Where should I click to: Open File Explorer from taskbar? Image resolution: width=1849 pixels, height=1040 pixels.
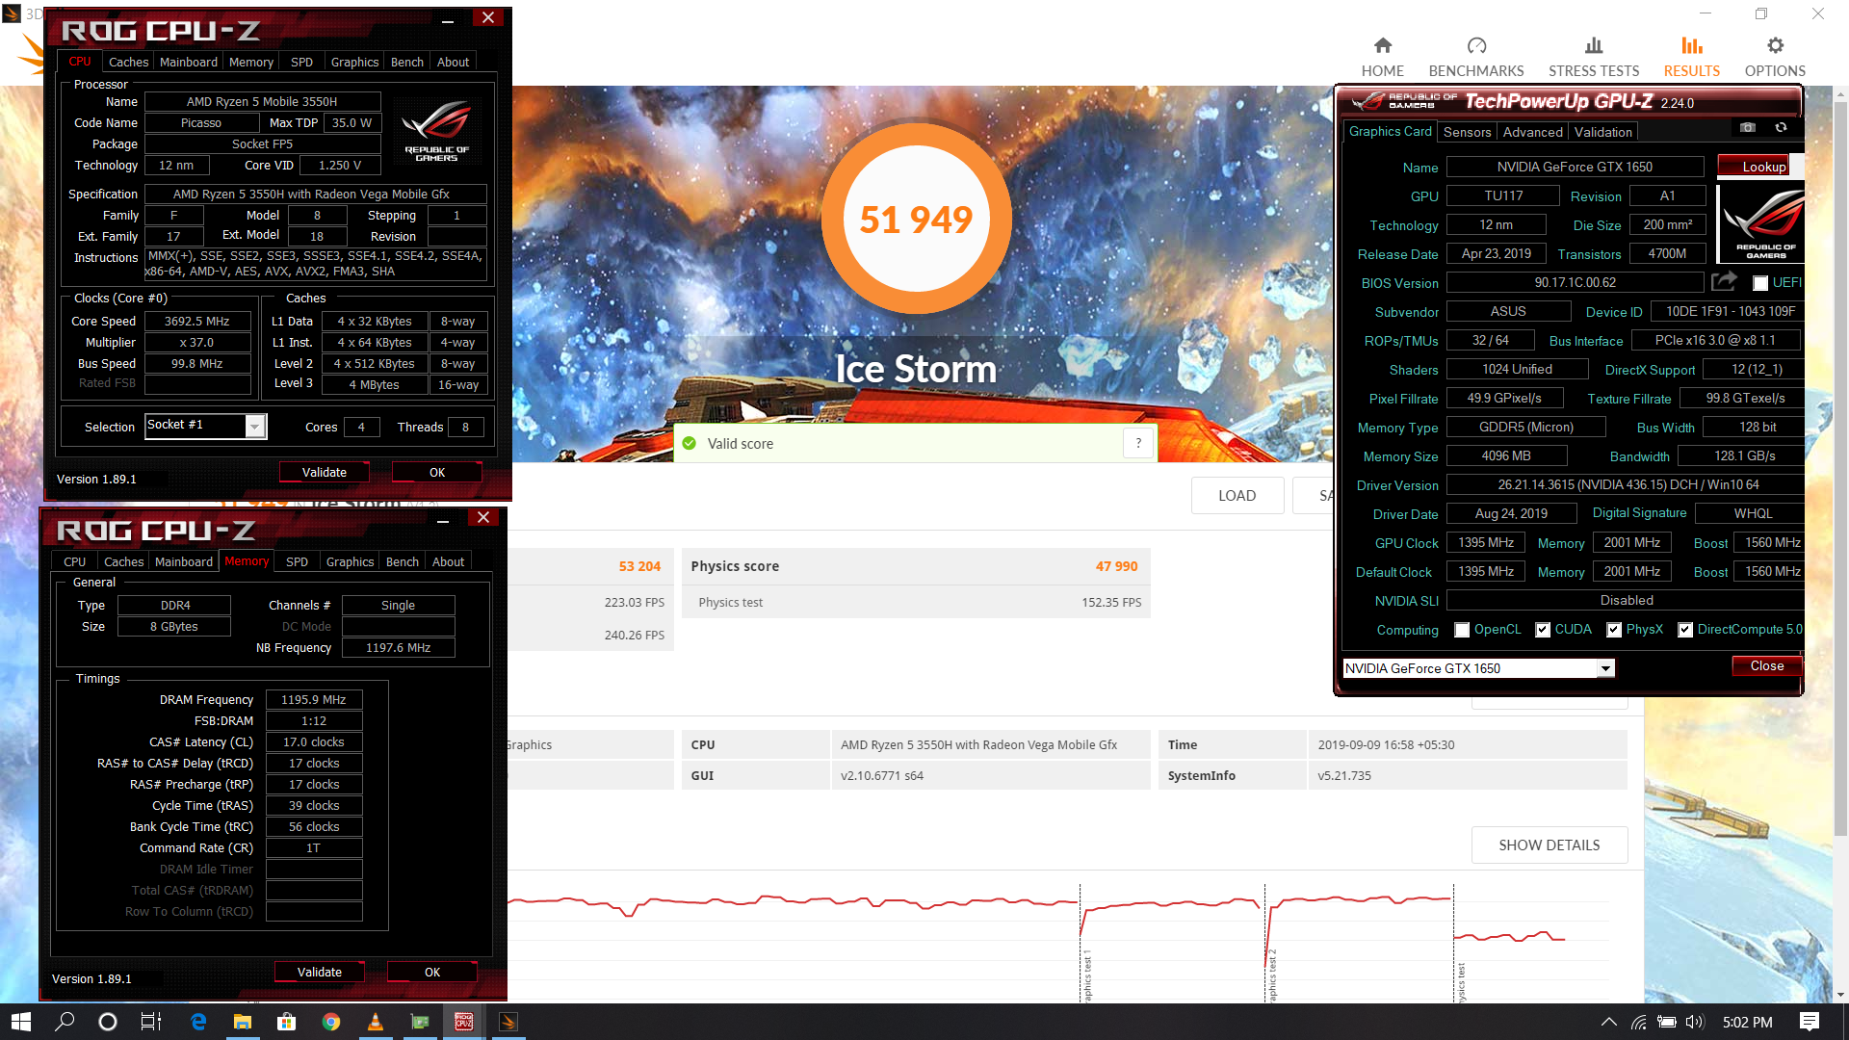pos(243,1022)
